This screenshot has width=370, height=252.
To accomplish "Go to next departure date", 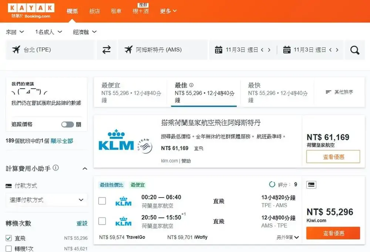I will [x=269, y=50].
